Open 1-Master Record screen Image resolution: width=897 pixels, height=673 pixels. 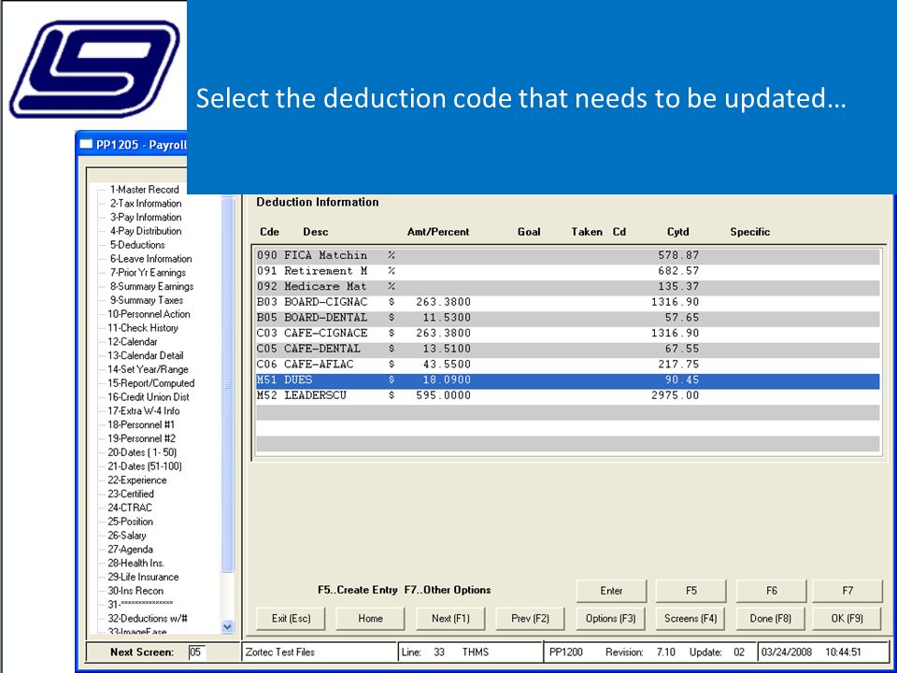[x=144, y=190]
